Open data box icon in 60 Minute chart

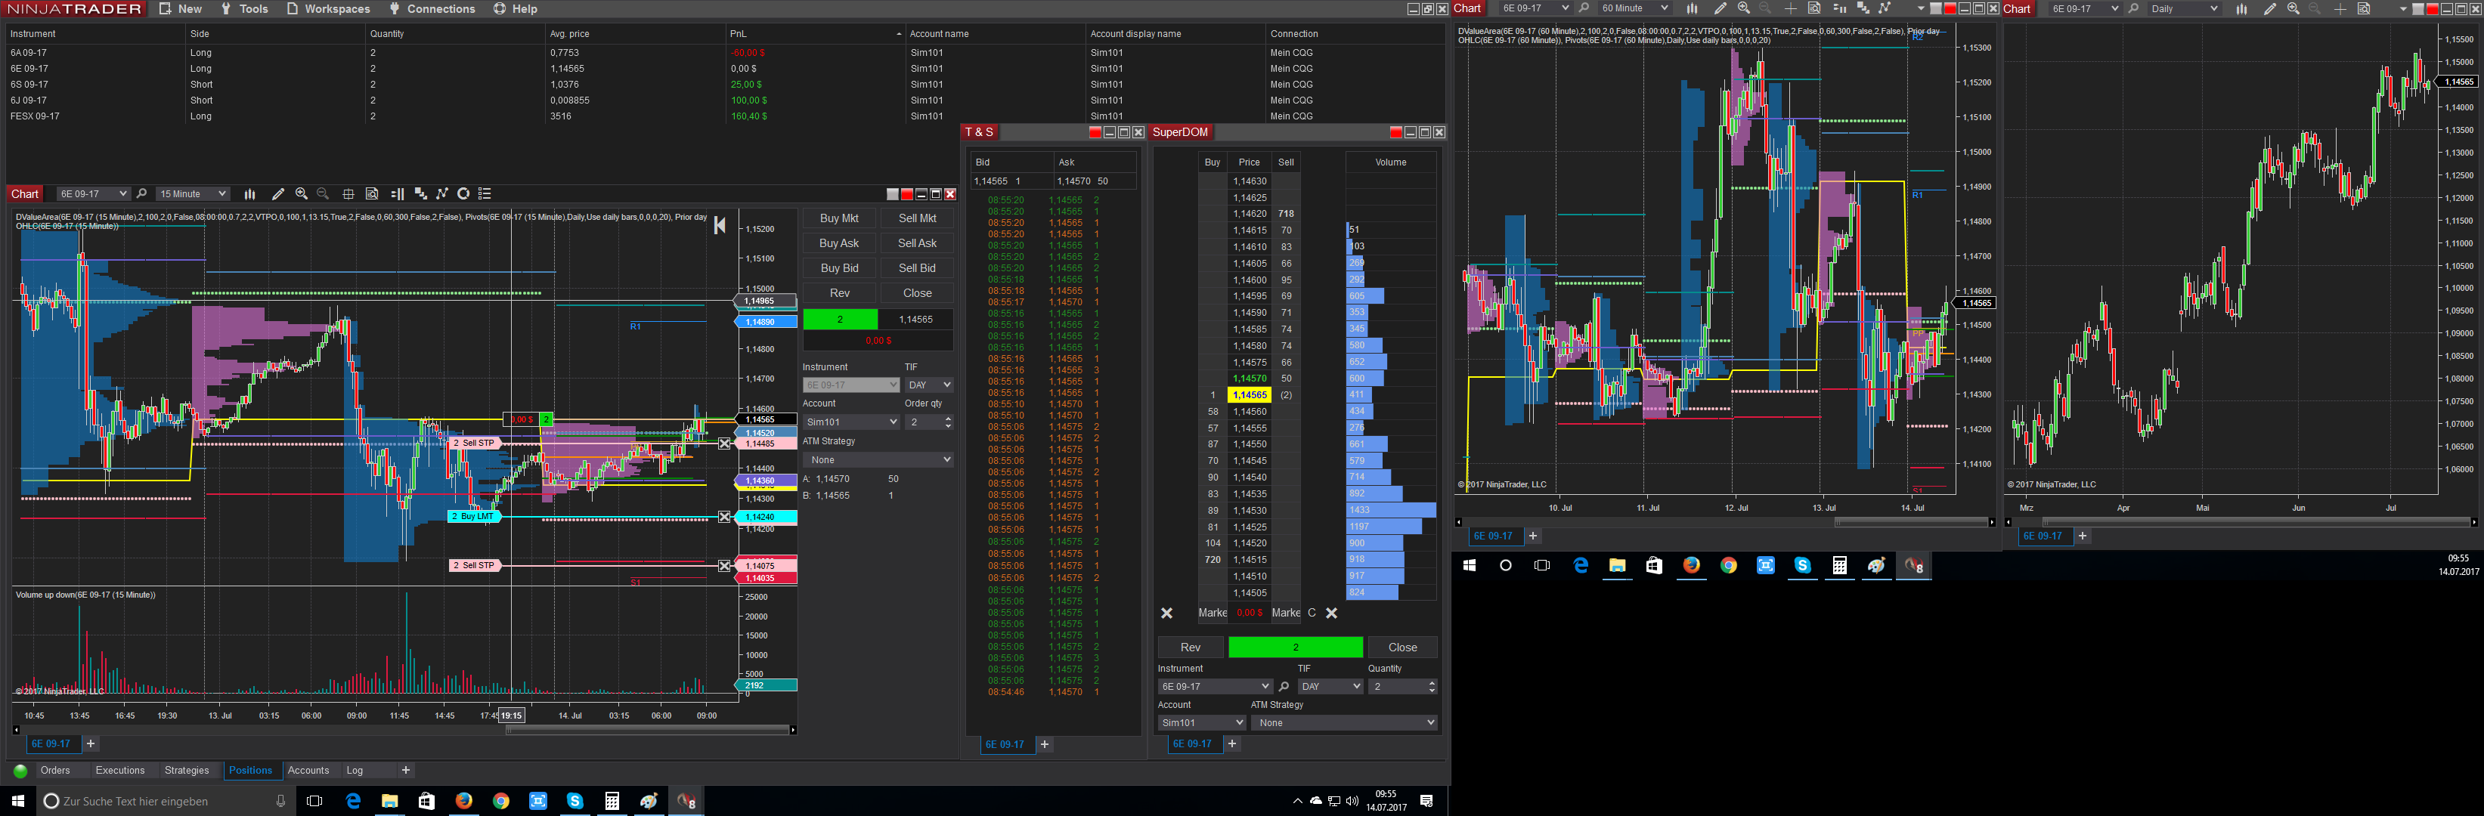coord(1813,8)
